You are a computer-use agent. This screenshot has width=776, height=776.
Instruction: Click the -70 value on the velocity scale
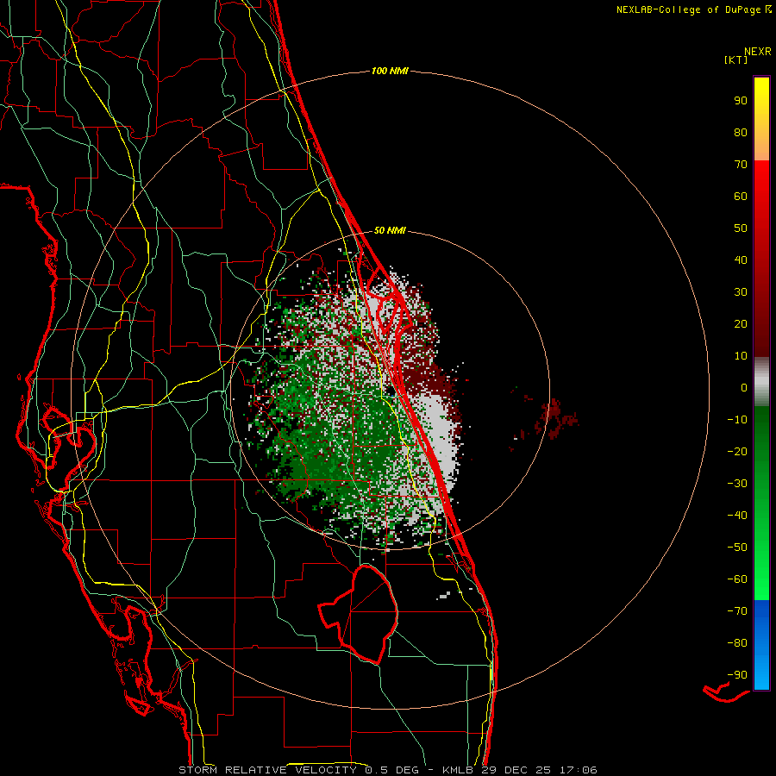(737, 611)
